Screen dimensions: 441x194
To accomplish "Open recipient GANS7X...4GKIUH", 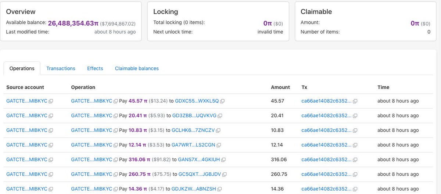I will (x=199, y=160).
